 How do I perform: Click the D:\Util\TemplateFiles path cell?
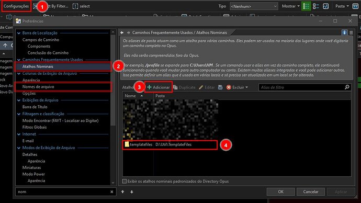click(173, 144)
